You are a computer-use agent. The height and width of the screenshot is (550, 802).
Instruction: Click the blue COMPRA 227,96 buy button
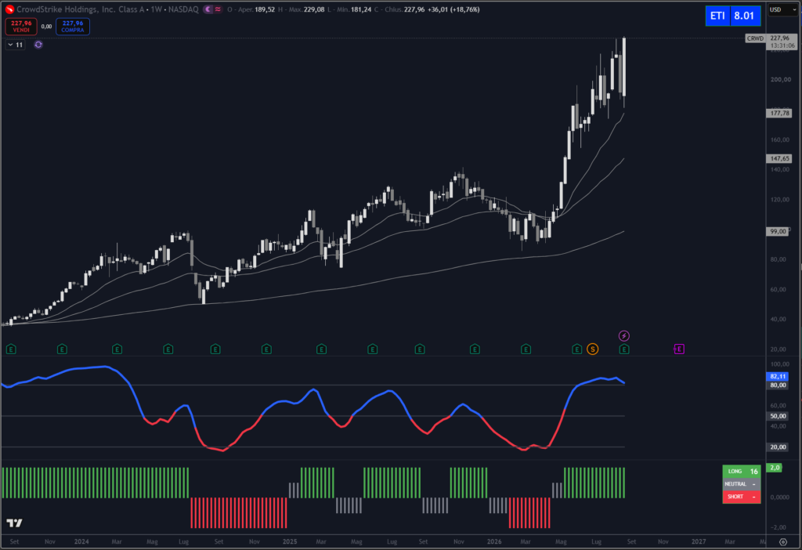(73, 27)
